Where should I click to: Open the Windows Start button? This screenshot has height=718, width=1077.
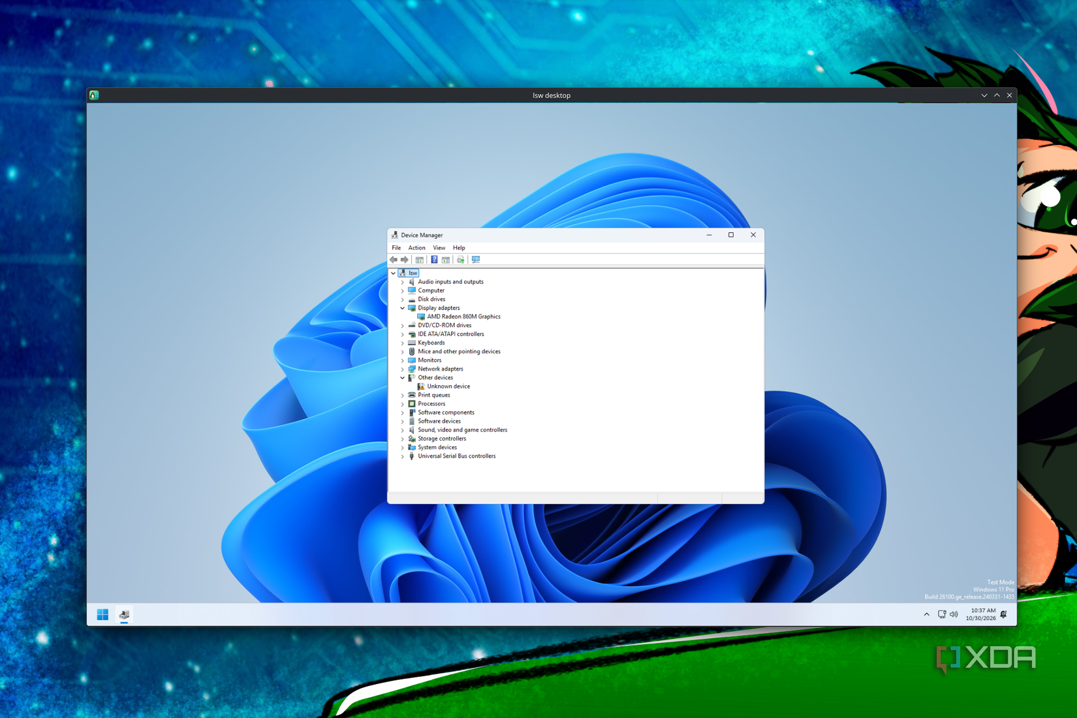[102, 614]
